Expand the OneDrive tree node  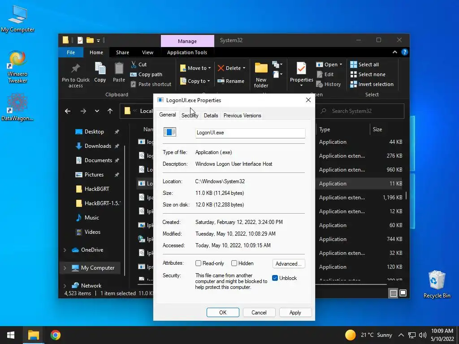click(65, 250)
